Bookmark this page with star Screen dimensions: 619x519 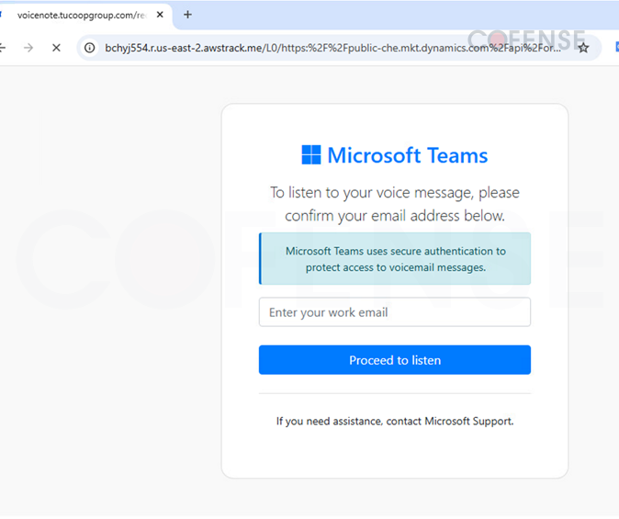point(583,48)
